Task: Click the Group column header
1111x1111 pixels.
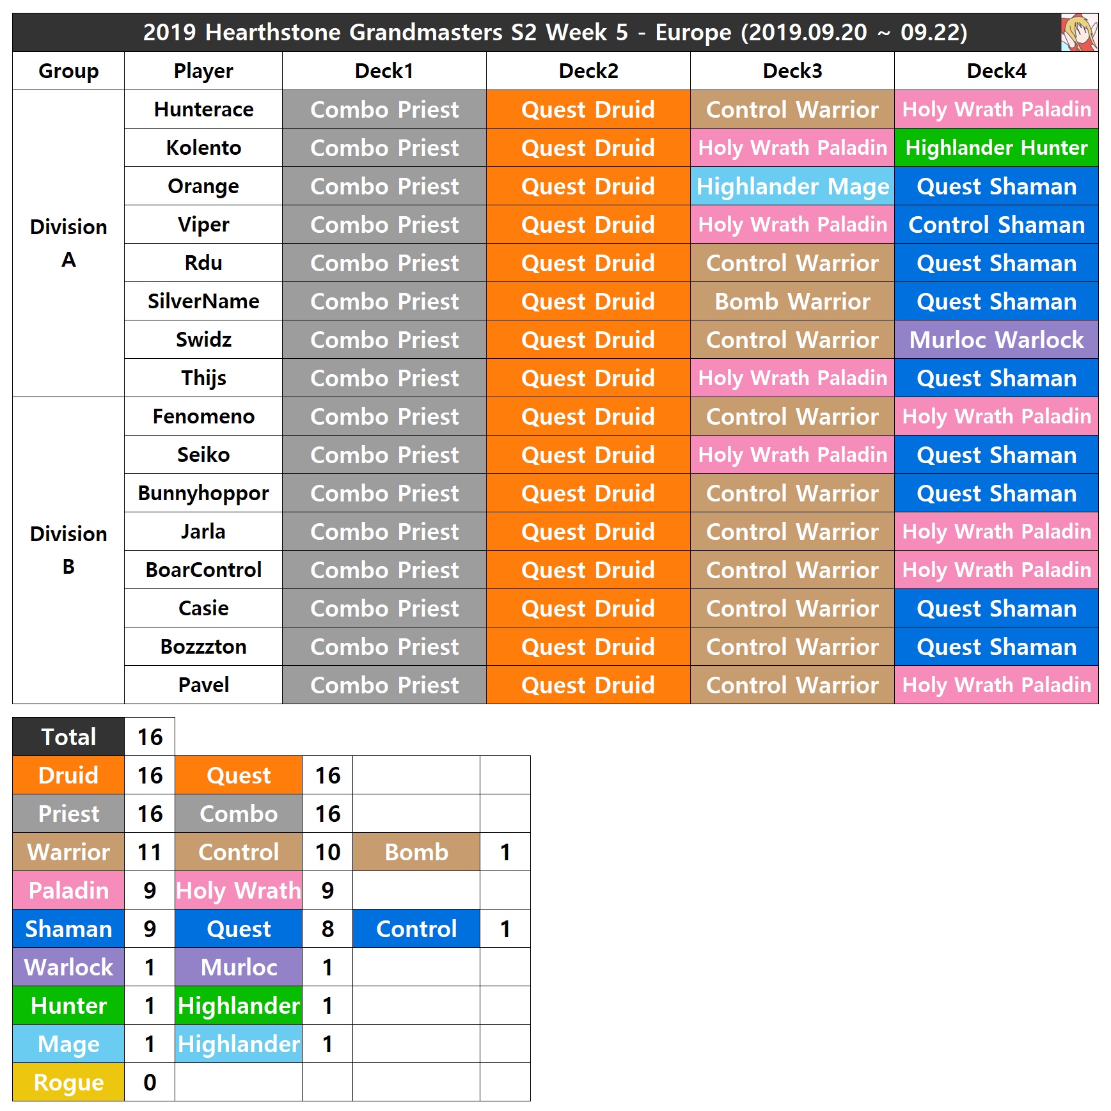Action: [68, 71]
